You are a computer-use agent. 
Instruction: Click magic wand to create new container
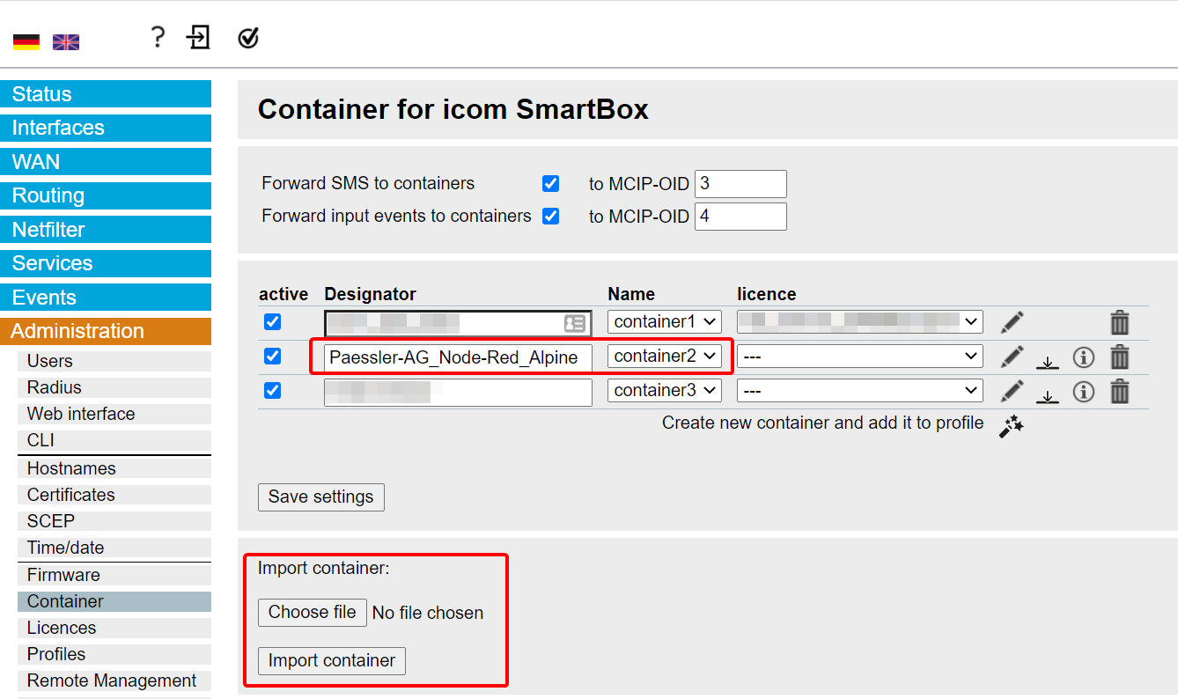pyautogui.click(x=1012, y=427)
